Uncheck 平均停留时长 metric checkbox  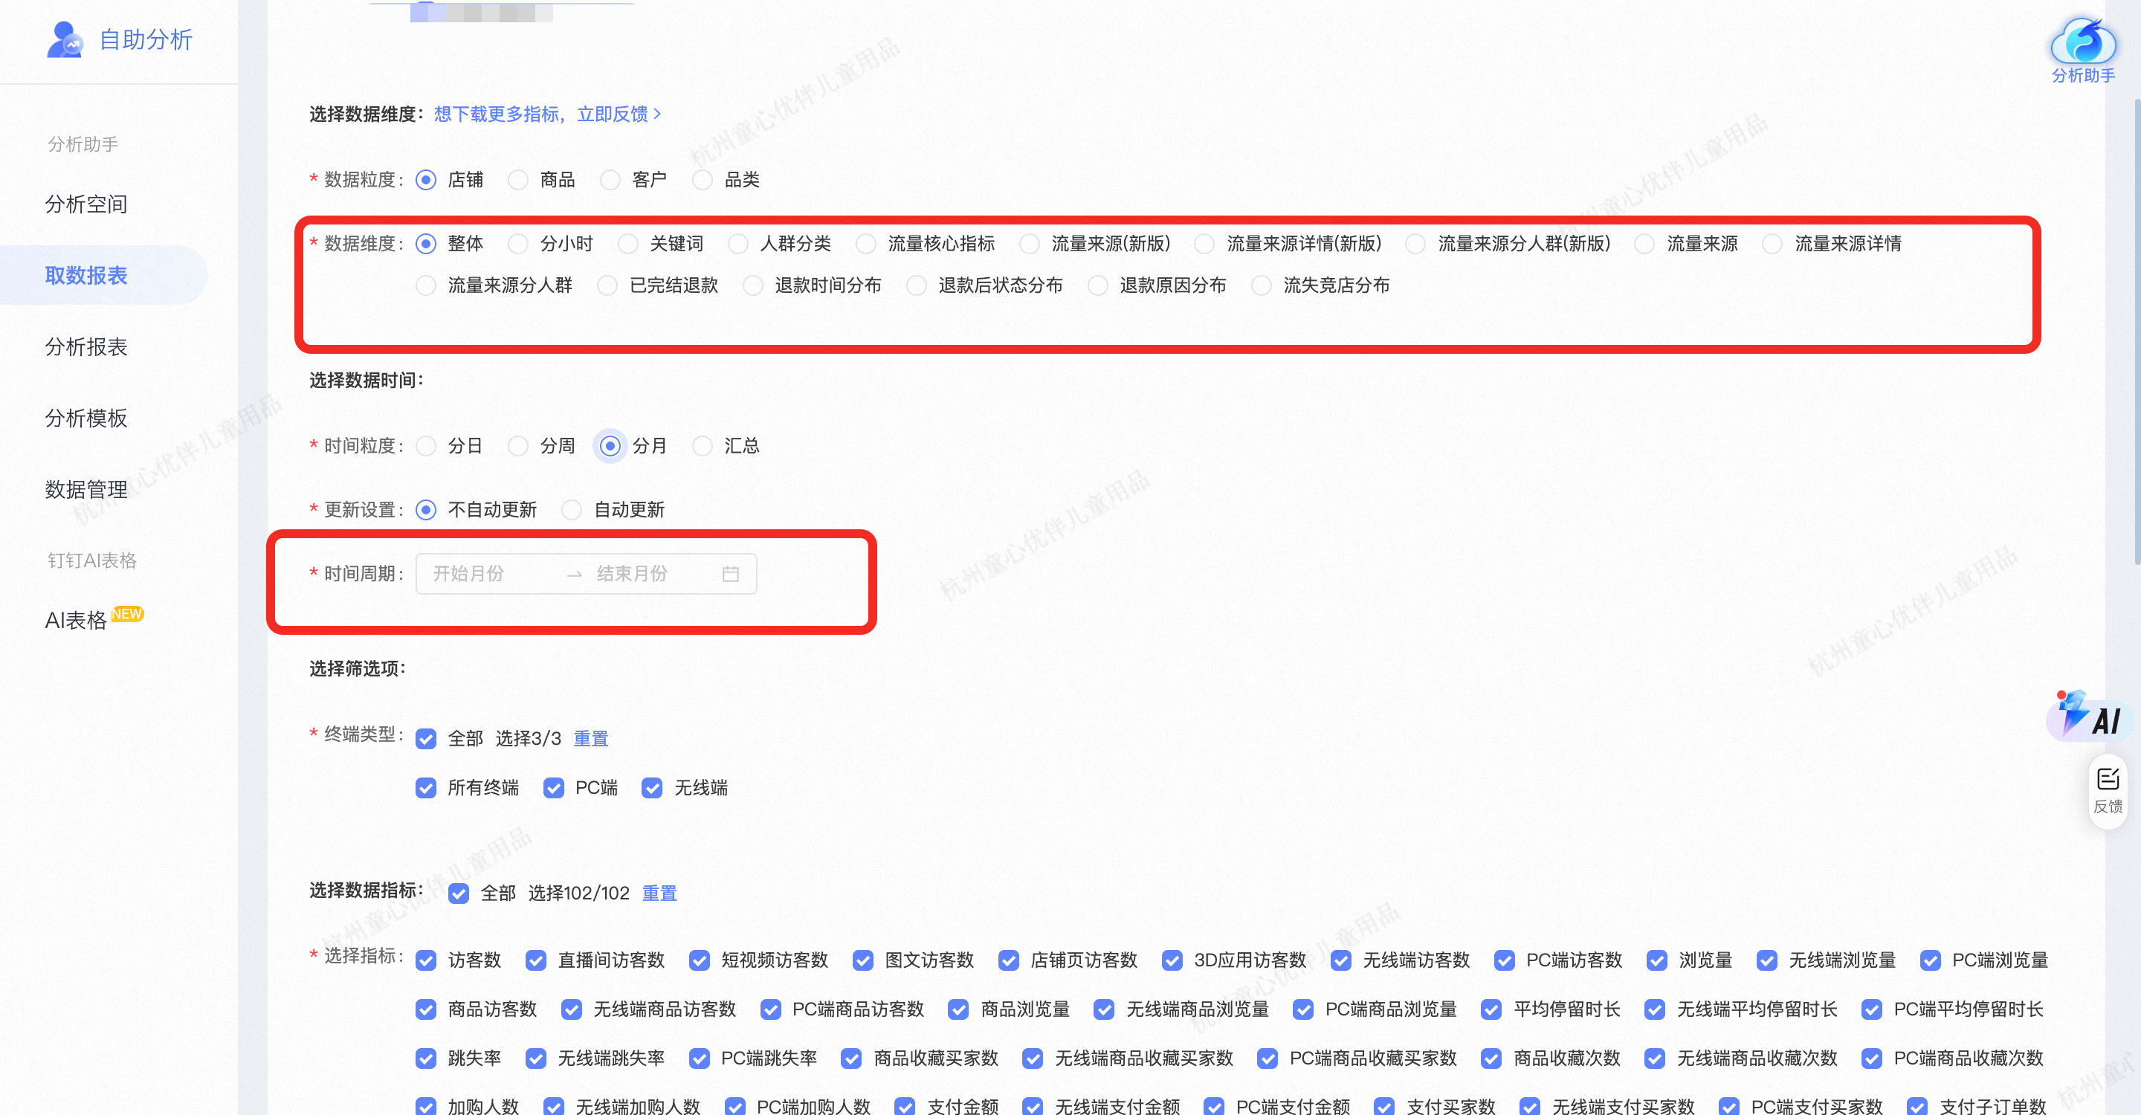[x=1492, y=1010]
